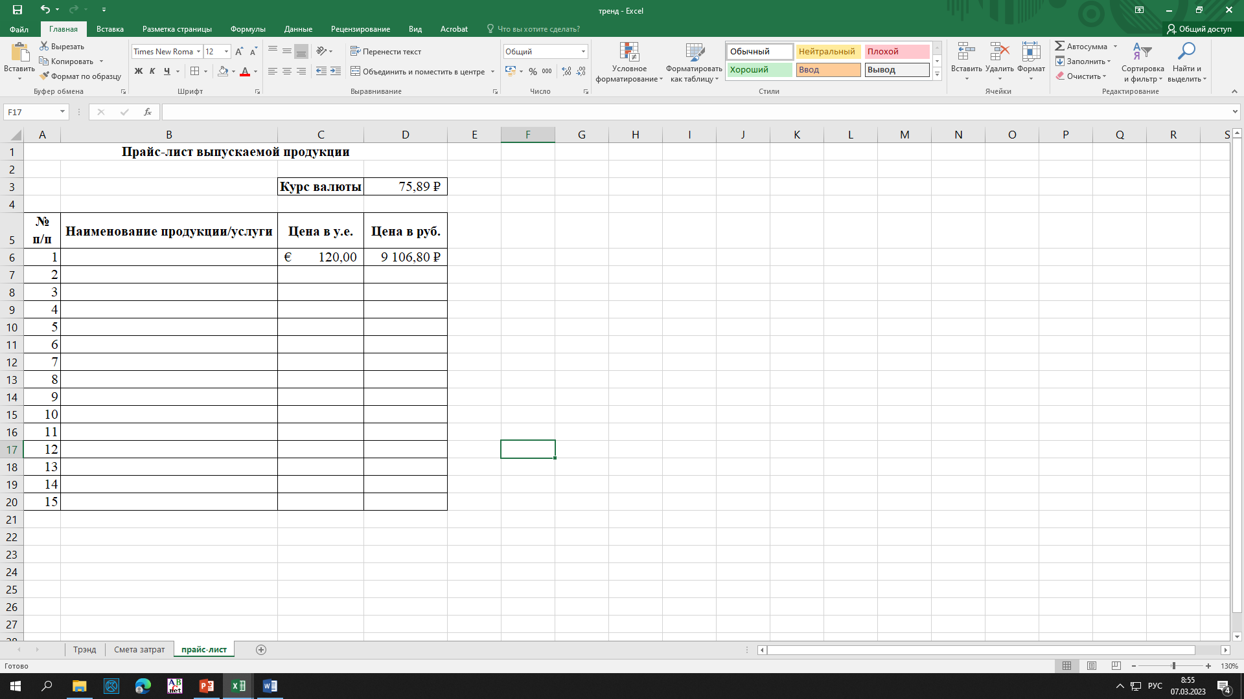
Task: Click Перенести текст wrap text button
Action: pyautogui.click(x=386, y=52)
